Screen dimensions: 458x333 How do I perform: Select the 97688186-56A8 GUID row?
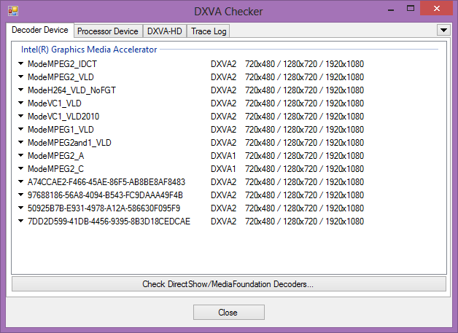(105, 195)
